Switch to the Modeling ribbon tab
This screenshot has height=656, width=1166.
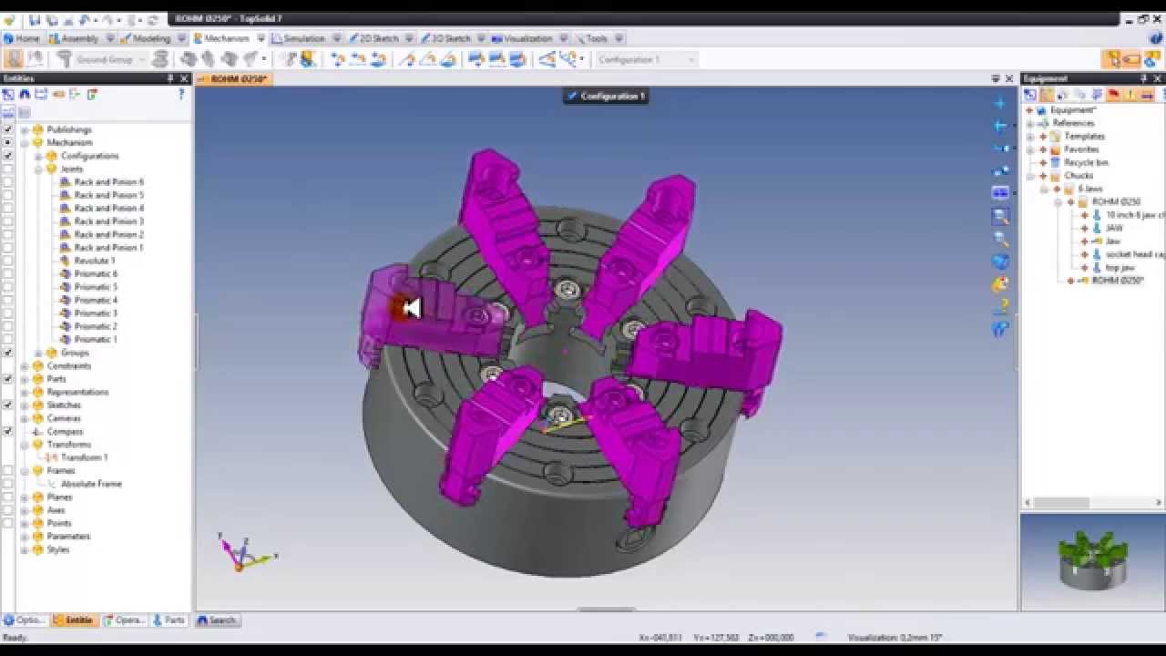pyautogui.click(x=146, y=38)
